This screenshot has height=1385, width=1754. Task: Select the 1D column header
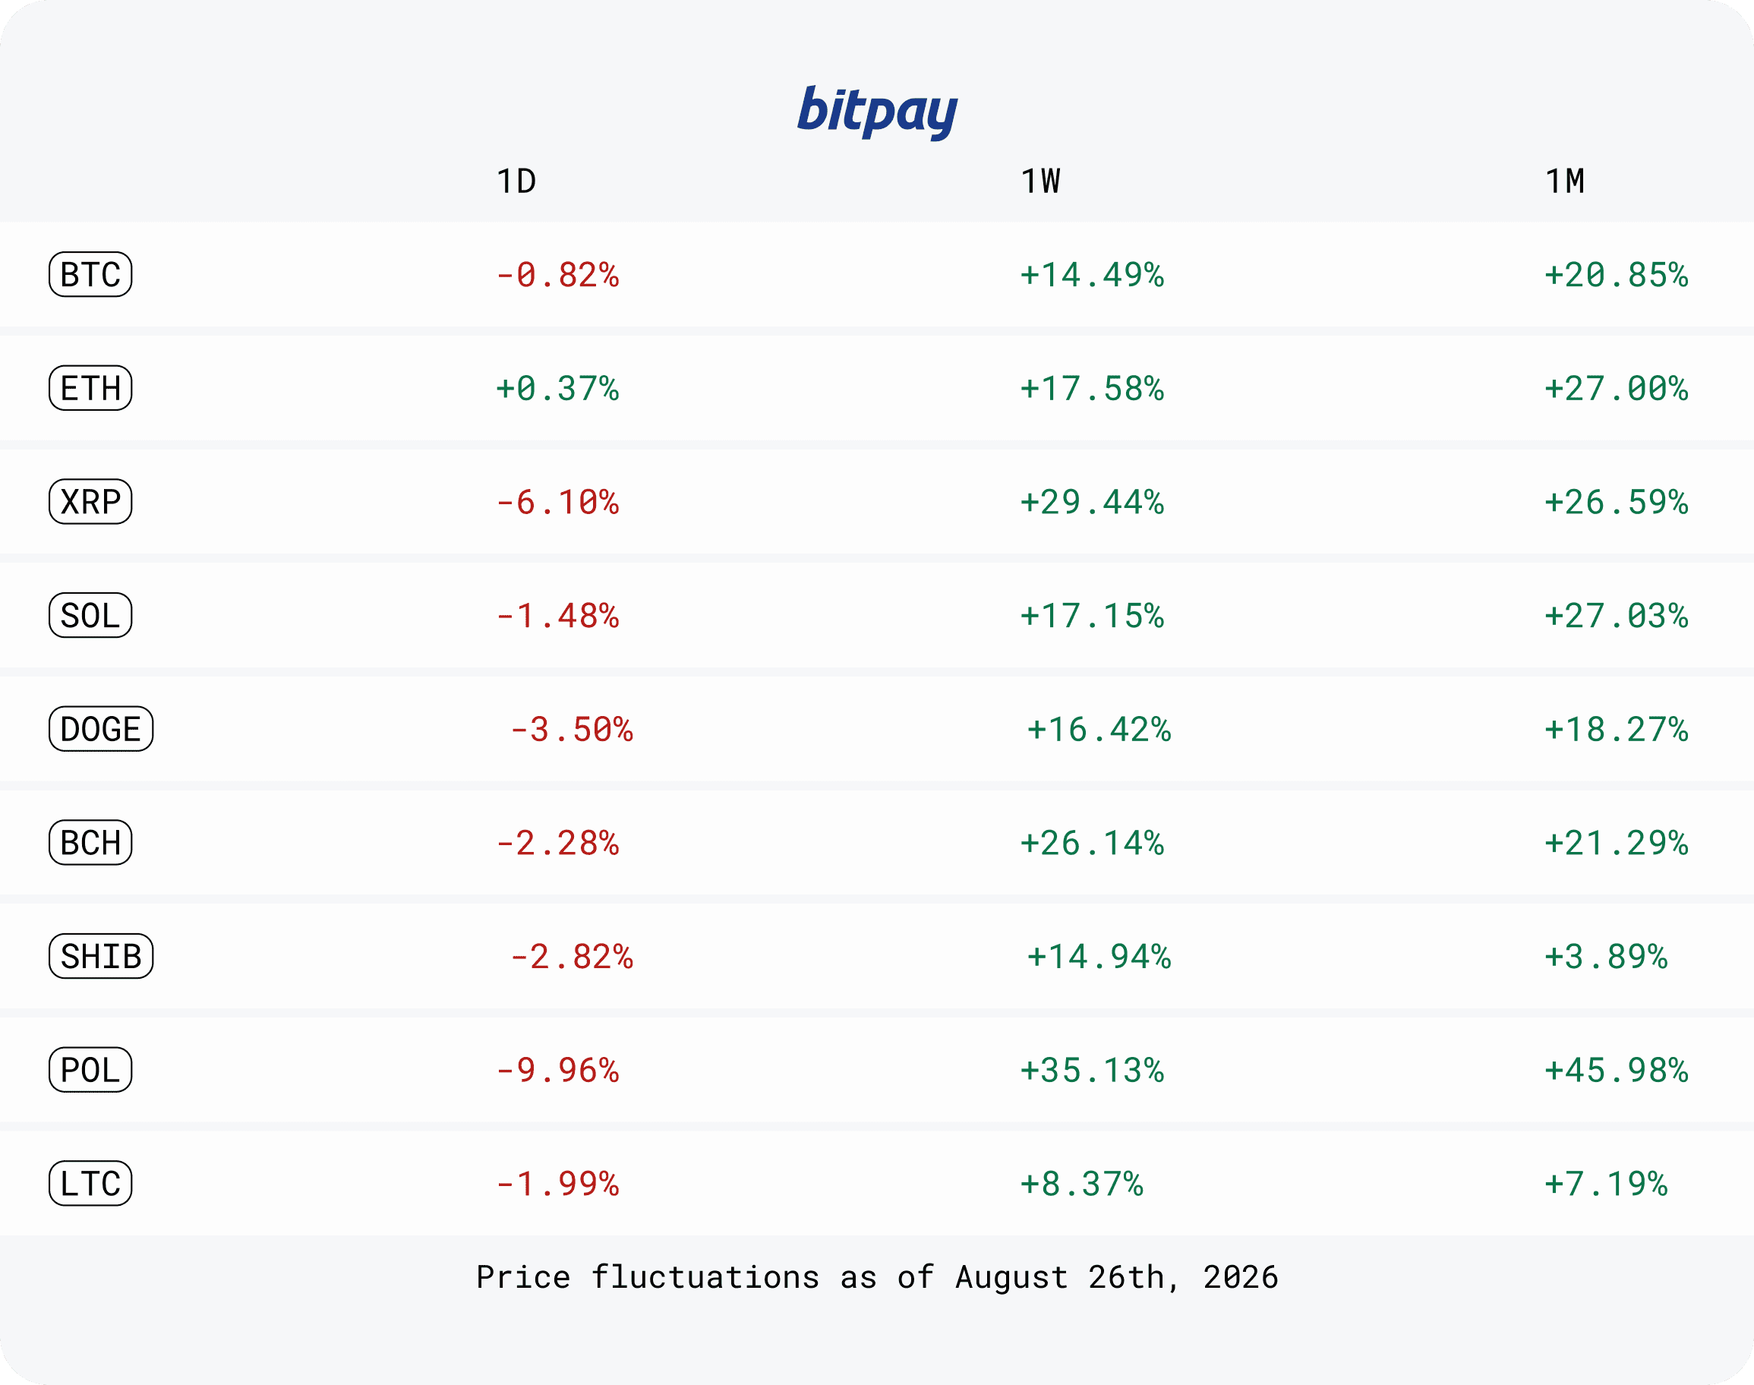516,181
